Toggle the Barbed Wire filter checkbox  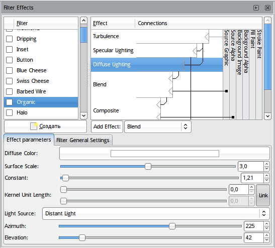click(x=9, y=91)
